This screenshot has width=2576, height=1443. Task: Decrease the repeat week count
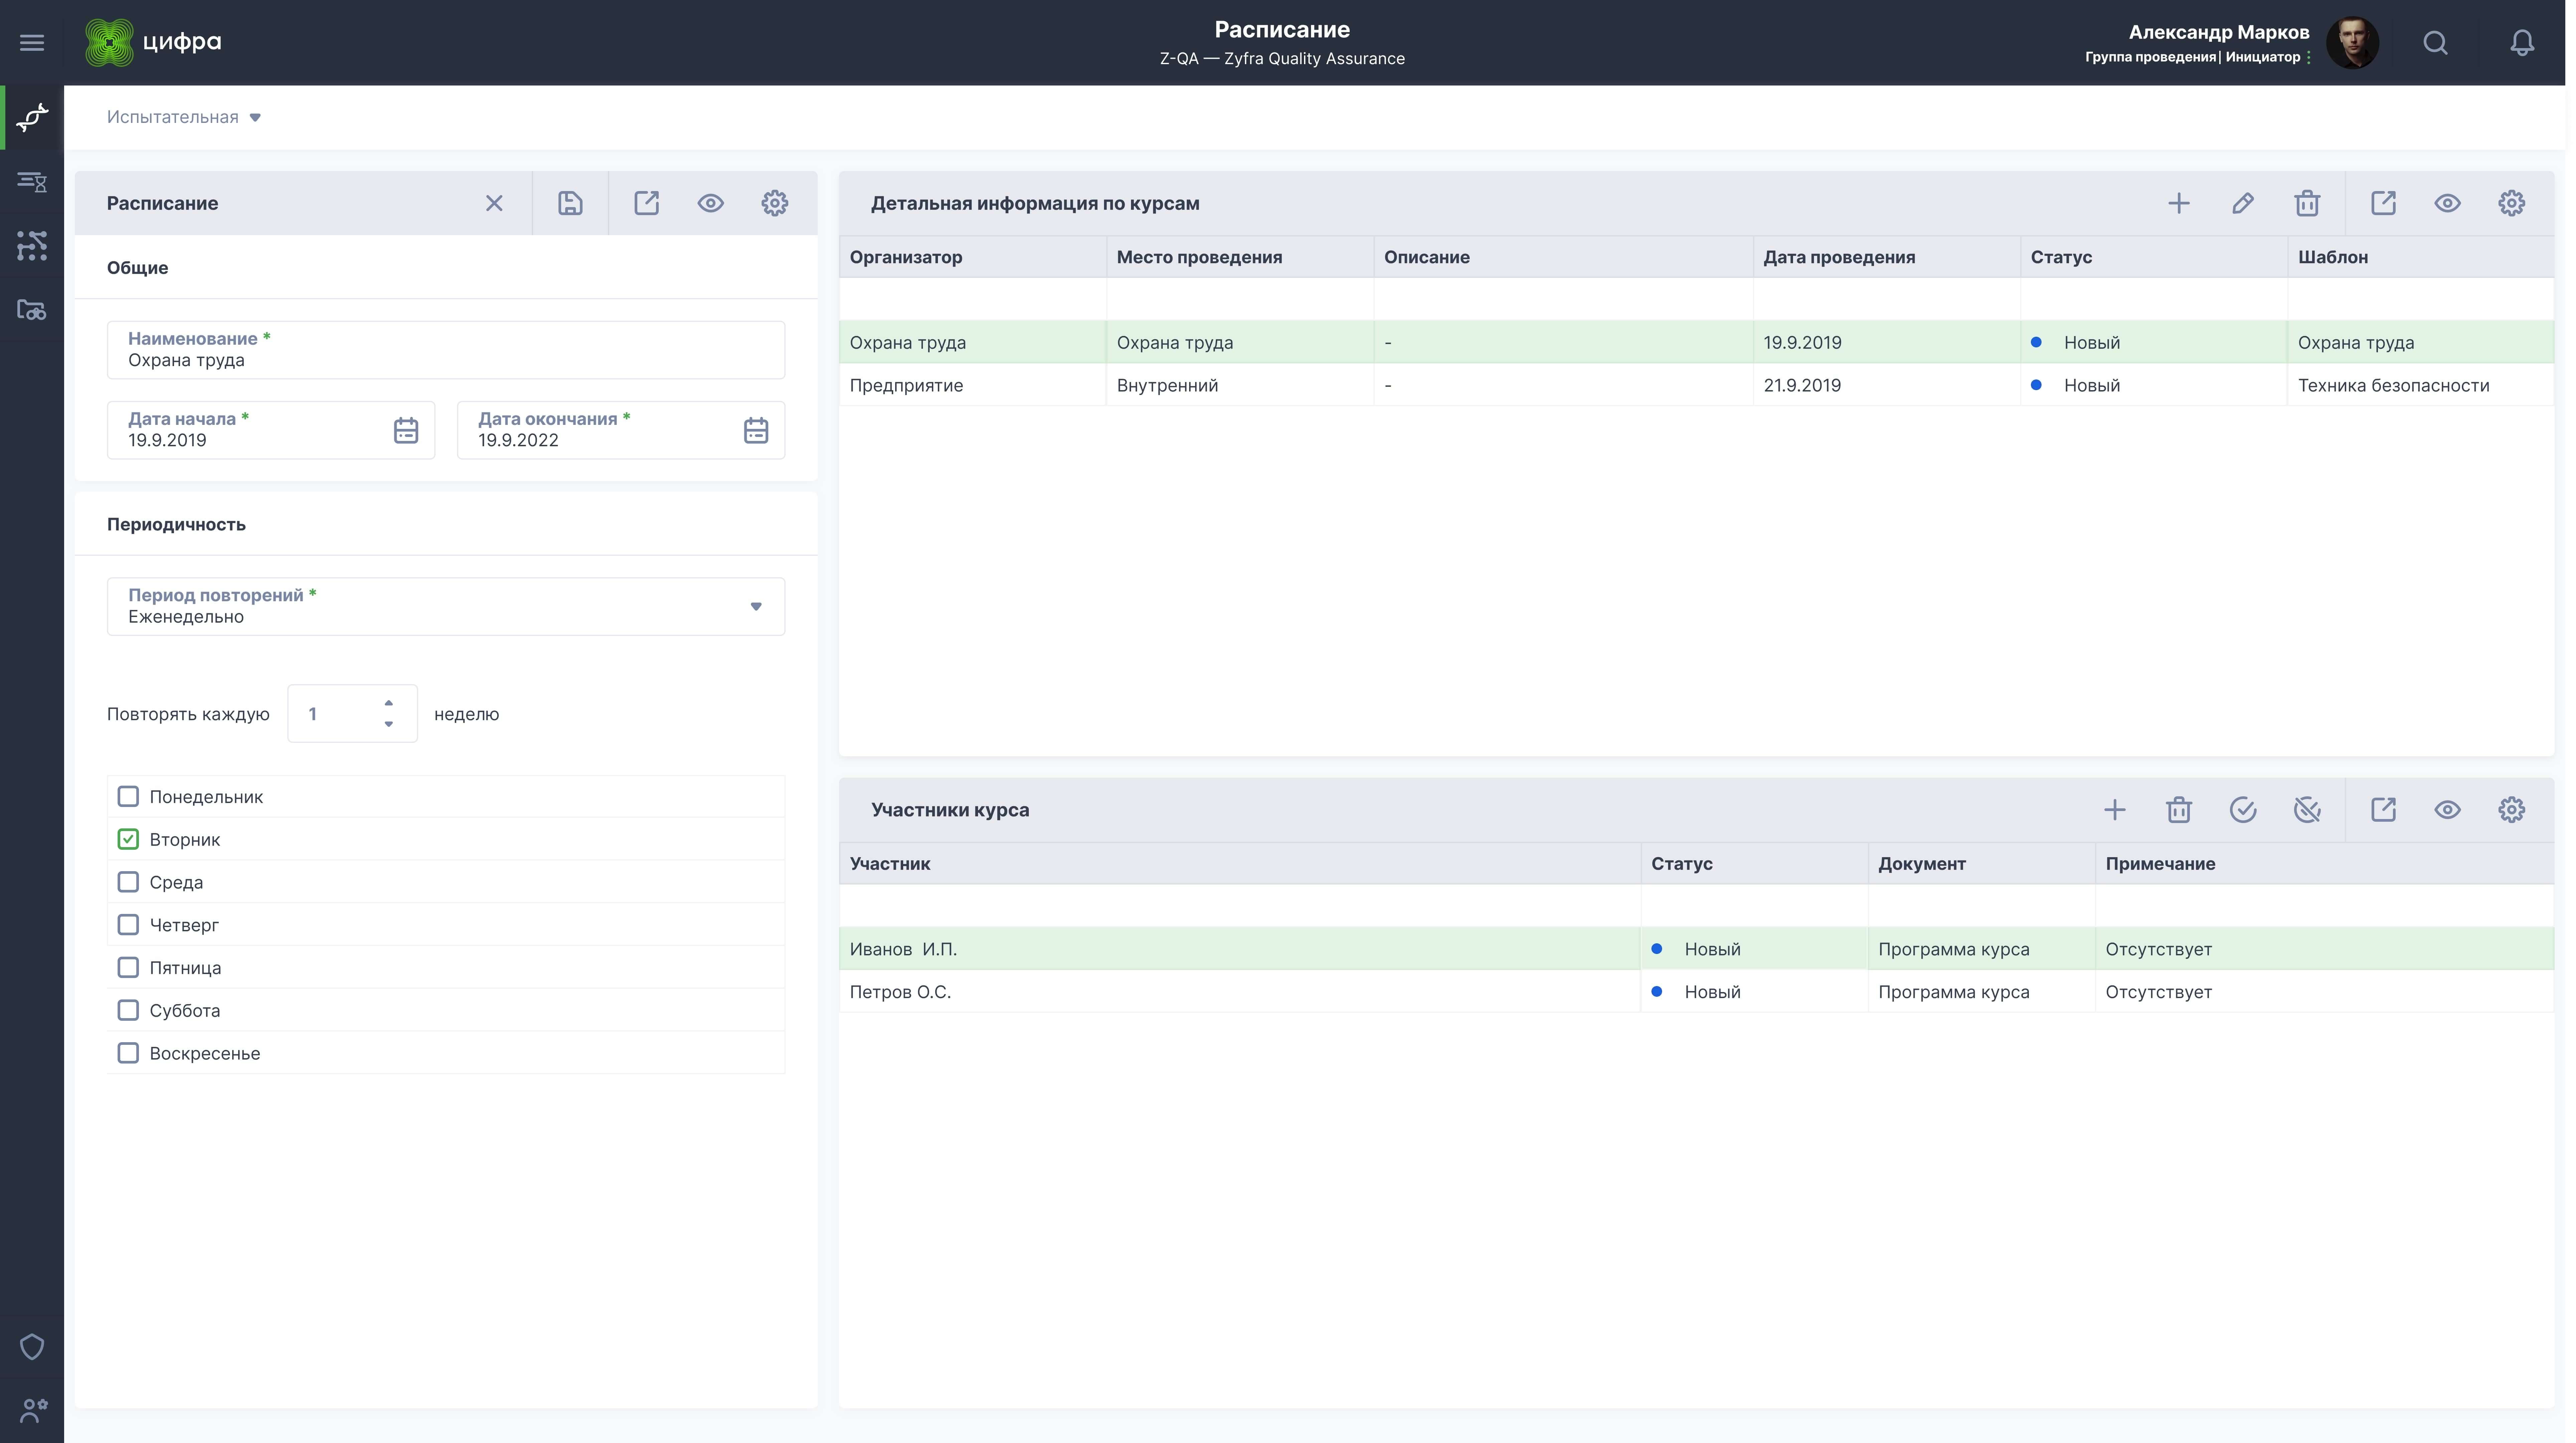click(x=389, y=724)
